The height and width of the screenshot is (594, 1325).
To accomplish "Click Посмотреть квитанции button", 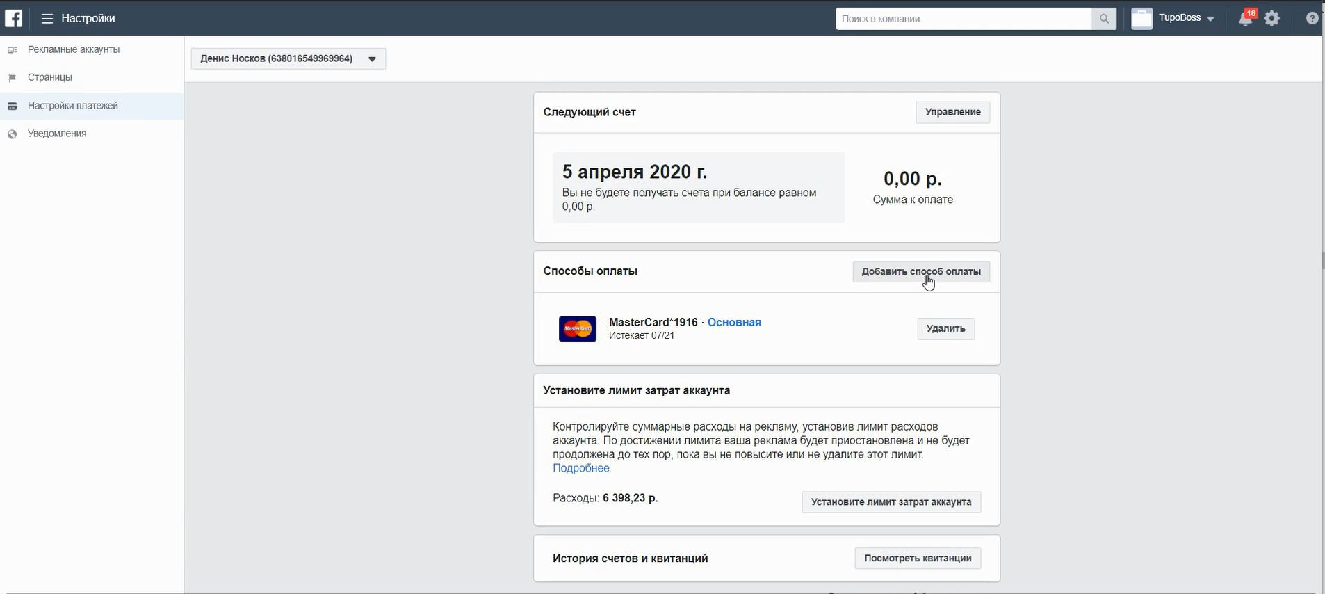I will (x=918, y=558).
